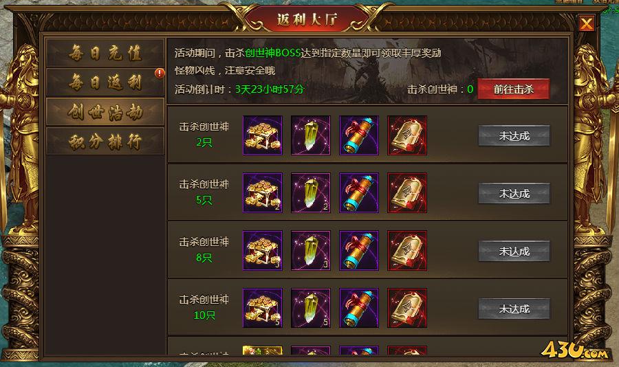Click 未达成 button for 2只 reward

(x=514, y=136)
